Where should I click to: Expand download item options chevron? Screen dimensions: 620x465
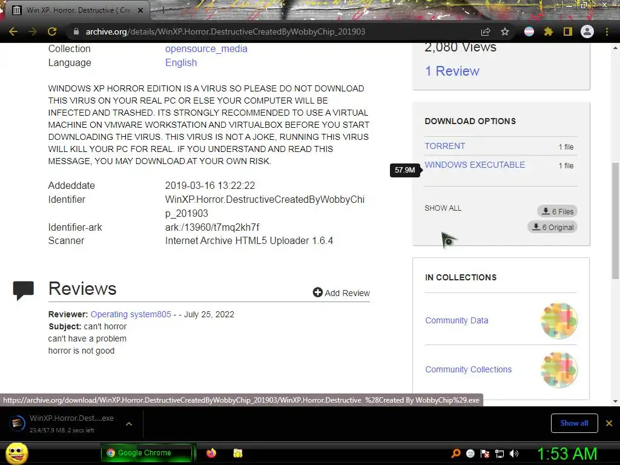[128, 423]
